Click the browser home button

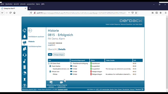point(14,13)
